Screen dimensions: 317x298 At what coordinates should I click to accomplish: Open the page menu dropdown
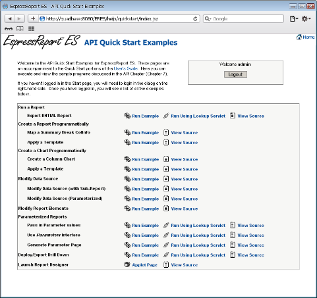click(294, 19)
